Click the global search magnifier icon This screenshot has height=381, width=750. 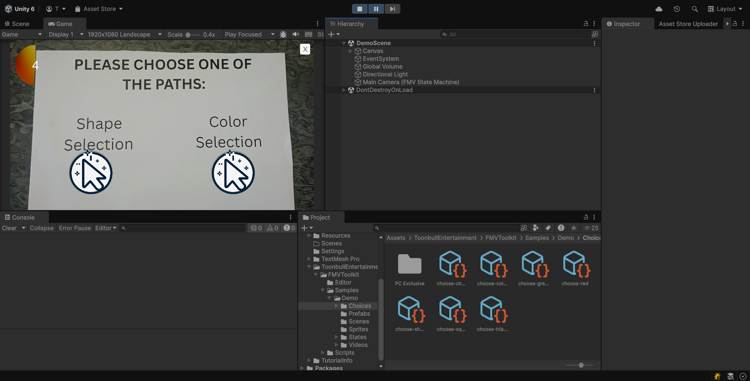click(x=695, y=9)
